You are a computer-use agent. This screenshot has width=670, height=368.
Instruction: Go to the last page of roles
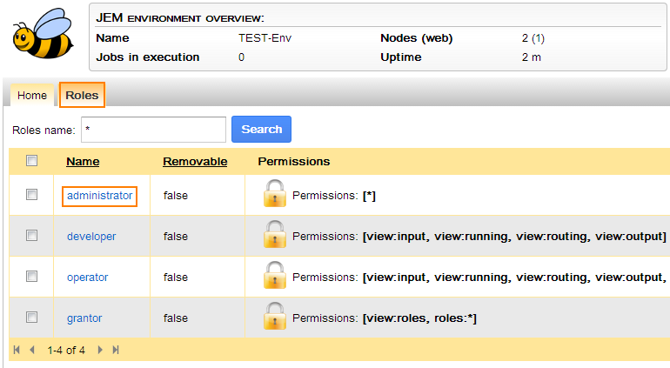pyautogui.click(x=116, y=350)
